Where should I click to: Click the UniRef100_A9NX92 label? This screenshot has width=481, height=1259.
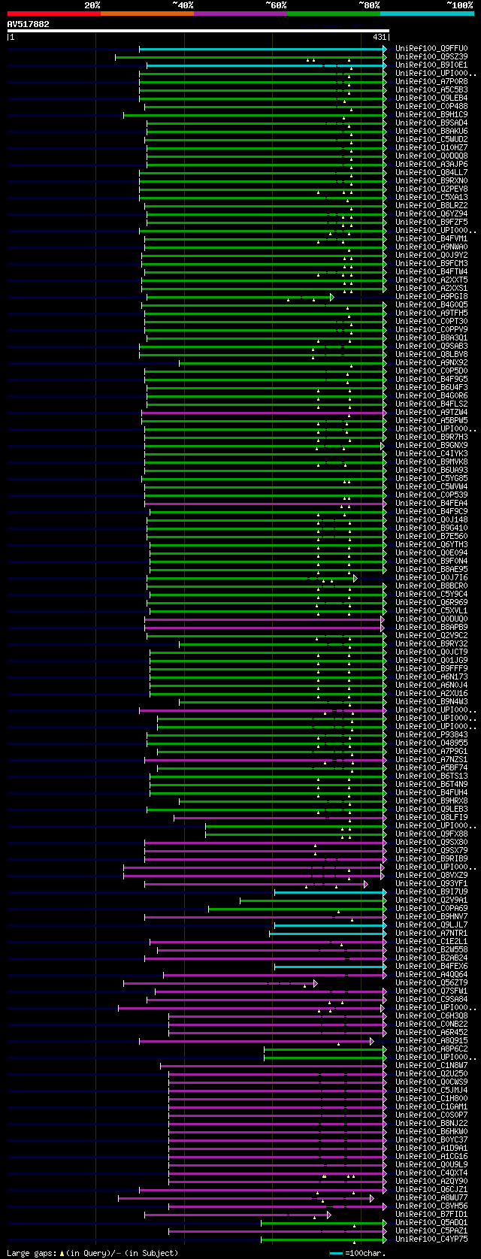(x=431, y=363)
